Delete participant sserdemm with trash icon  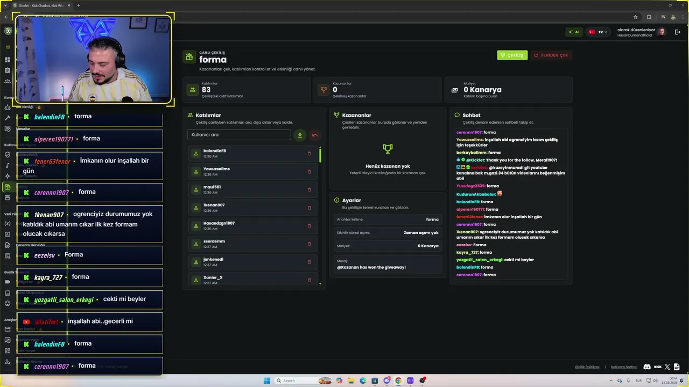(309, 243)
